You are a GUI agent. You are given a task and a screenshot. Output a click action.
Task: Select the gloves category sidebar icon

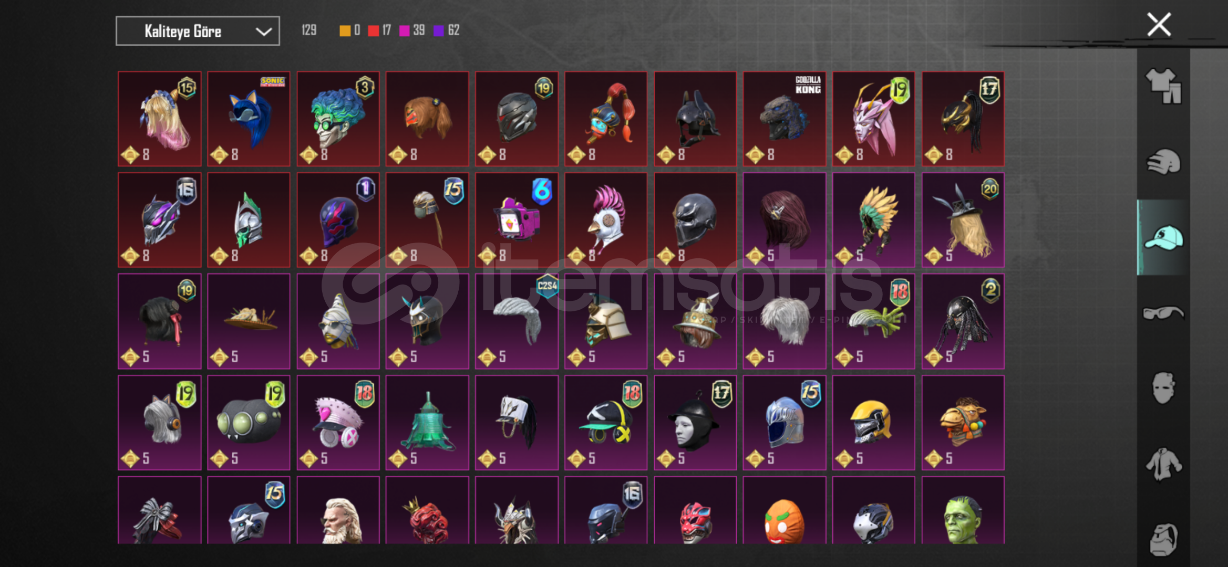[1163, 161]
